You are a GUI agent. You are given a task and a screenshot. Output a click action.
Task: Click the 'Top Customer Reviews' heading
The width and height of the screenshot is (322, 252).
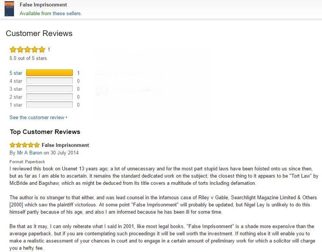45,132
